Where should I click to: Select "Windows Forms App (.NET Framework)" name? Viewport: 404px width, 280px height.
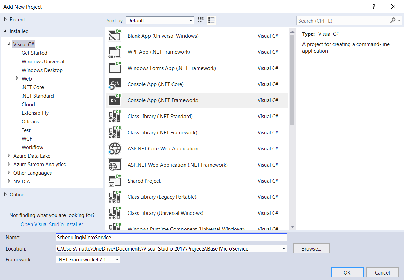[x=171, y=68]
